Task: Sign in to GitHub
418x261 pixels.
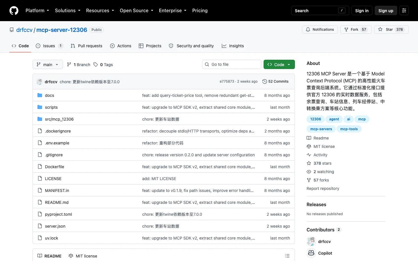Action: (x=362, y=10)
